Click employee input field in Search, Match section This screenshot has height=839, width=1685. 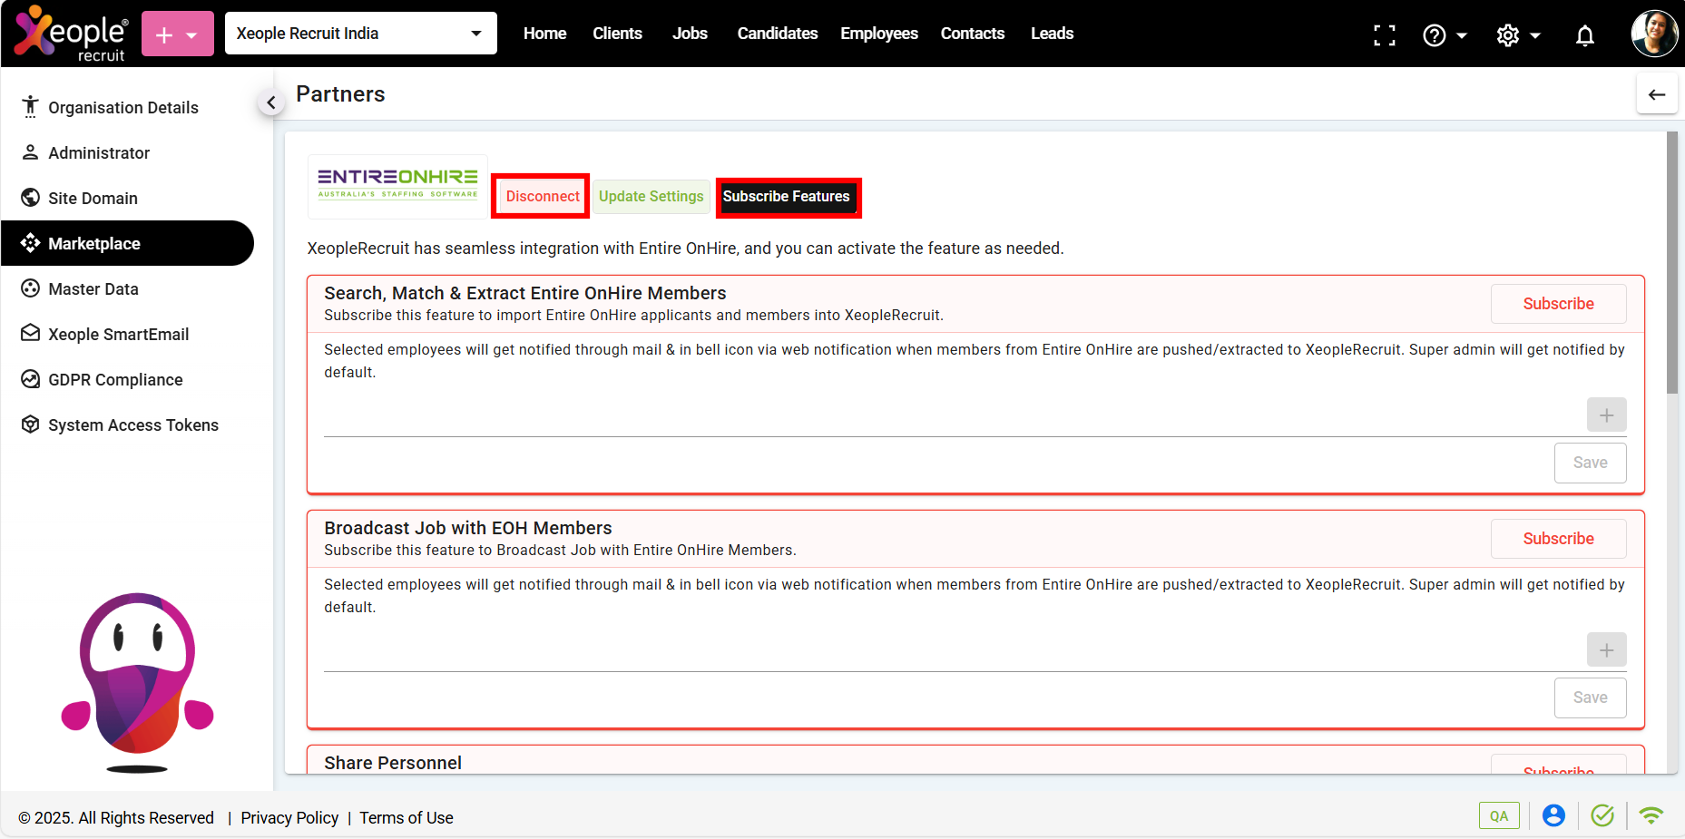point(953,417)
